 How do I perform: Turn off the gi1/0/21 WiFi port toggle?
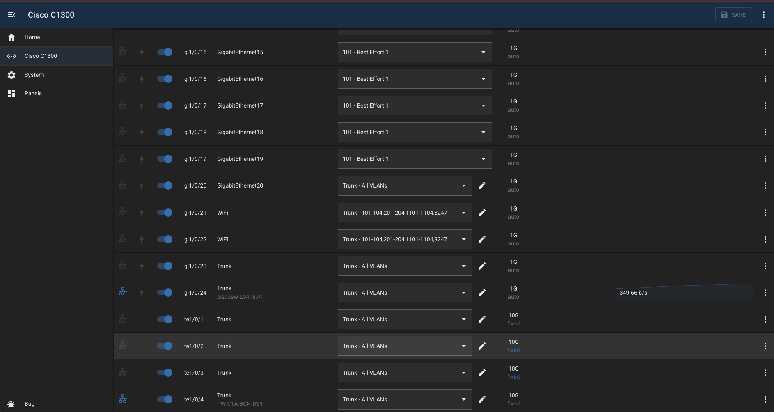coord(164,213)
